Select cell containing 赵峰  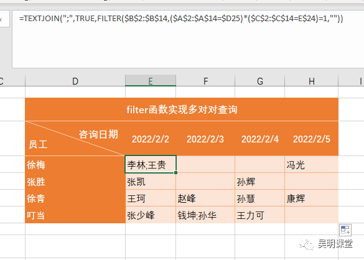point(205,198)
